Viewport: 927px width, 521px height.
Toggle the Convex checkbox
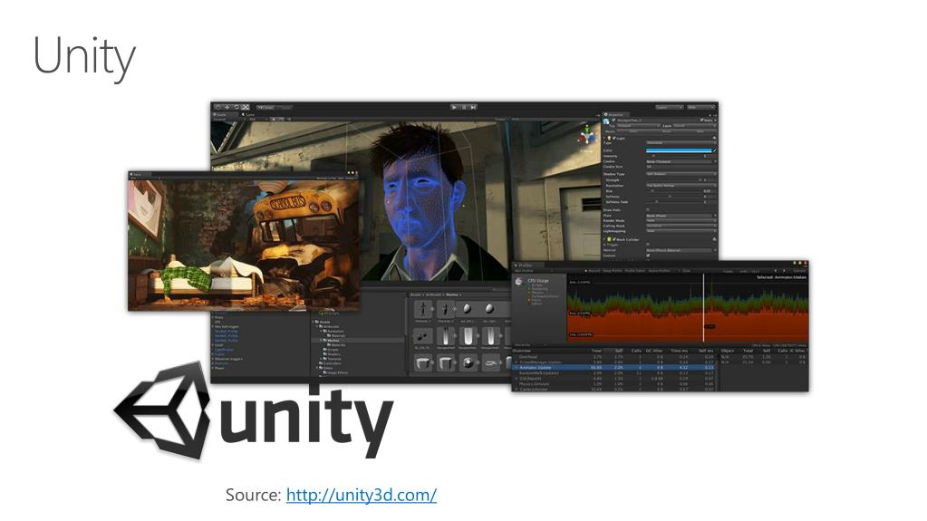coord(648,256)
